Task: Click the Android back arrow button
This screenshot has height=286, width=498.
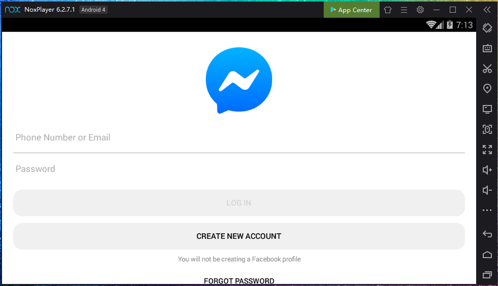Action: coord(487,234)
